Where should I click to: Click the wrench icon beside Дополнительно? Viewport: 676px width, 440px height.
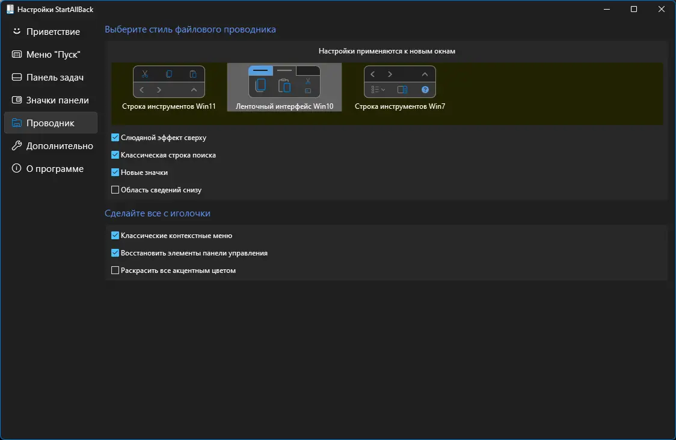click(16, 145)
